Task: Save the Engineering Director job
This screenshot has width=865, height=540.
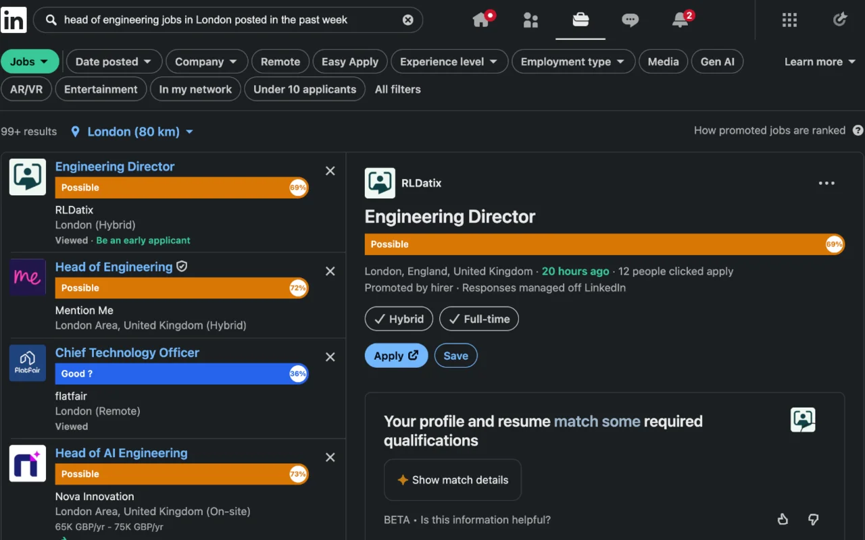Action: (455, 356)
